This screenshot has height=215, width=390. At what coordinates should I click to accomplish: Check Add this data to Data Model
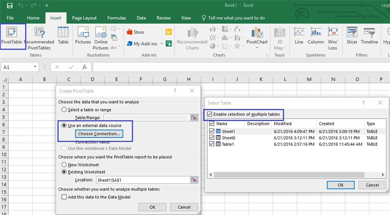pos(64,197)
